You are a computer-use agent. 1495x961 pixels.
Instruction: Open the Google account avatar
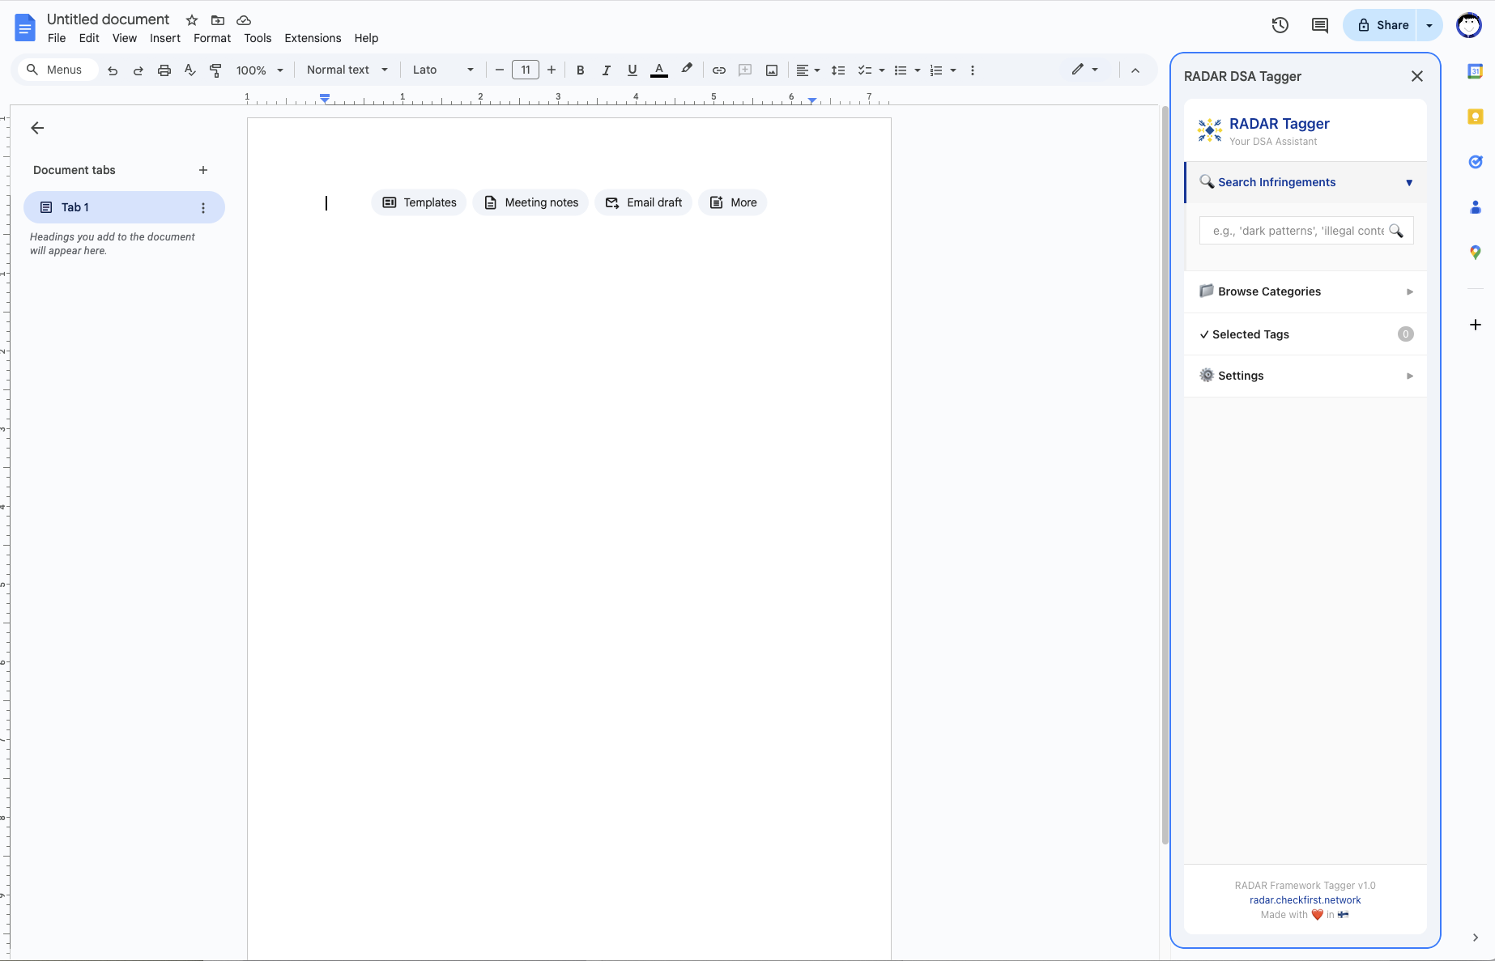coord(1469,25)
